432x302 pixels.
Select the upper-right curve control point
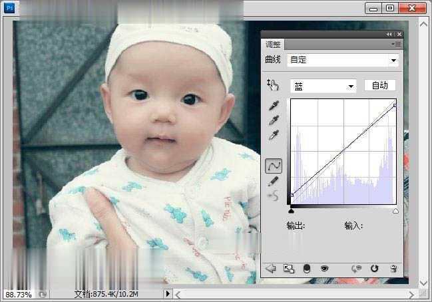395,106
